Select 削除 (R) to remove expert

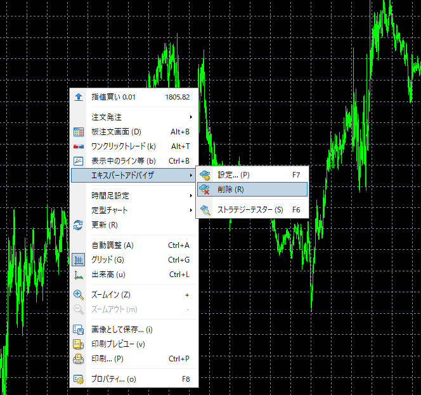(x=252, y=190)
